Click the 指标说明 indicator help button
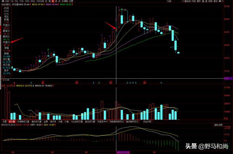The height and width of the screenshot is (154, 233). tap(218, 125)
